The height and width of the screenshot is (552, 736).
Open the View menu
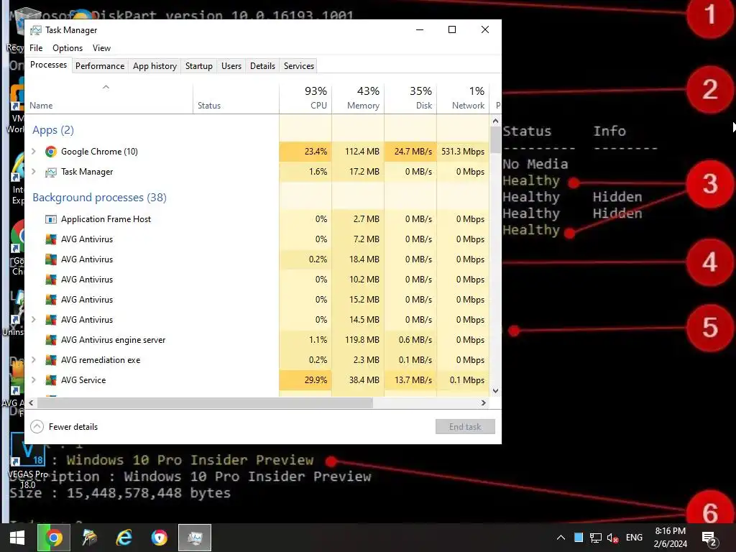point(101,48)
